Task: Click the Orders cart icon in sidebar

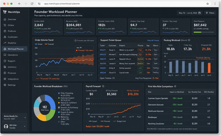Action: pos(5,25)
